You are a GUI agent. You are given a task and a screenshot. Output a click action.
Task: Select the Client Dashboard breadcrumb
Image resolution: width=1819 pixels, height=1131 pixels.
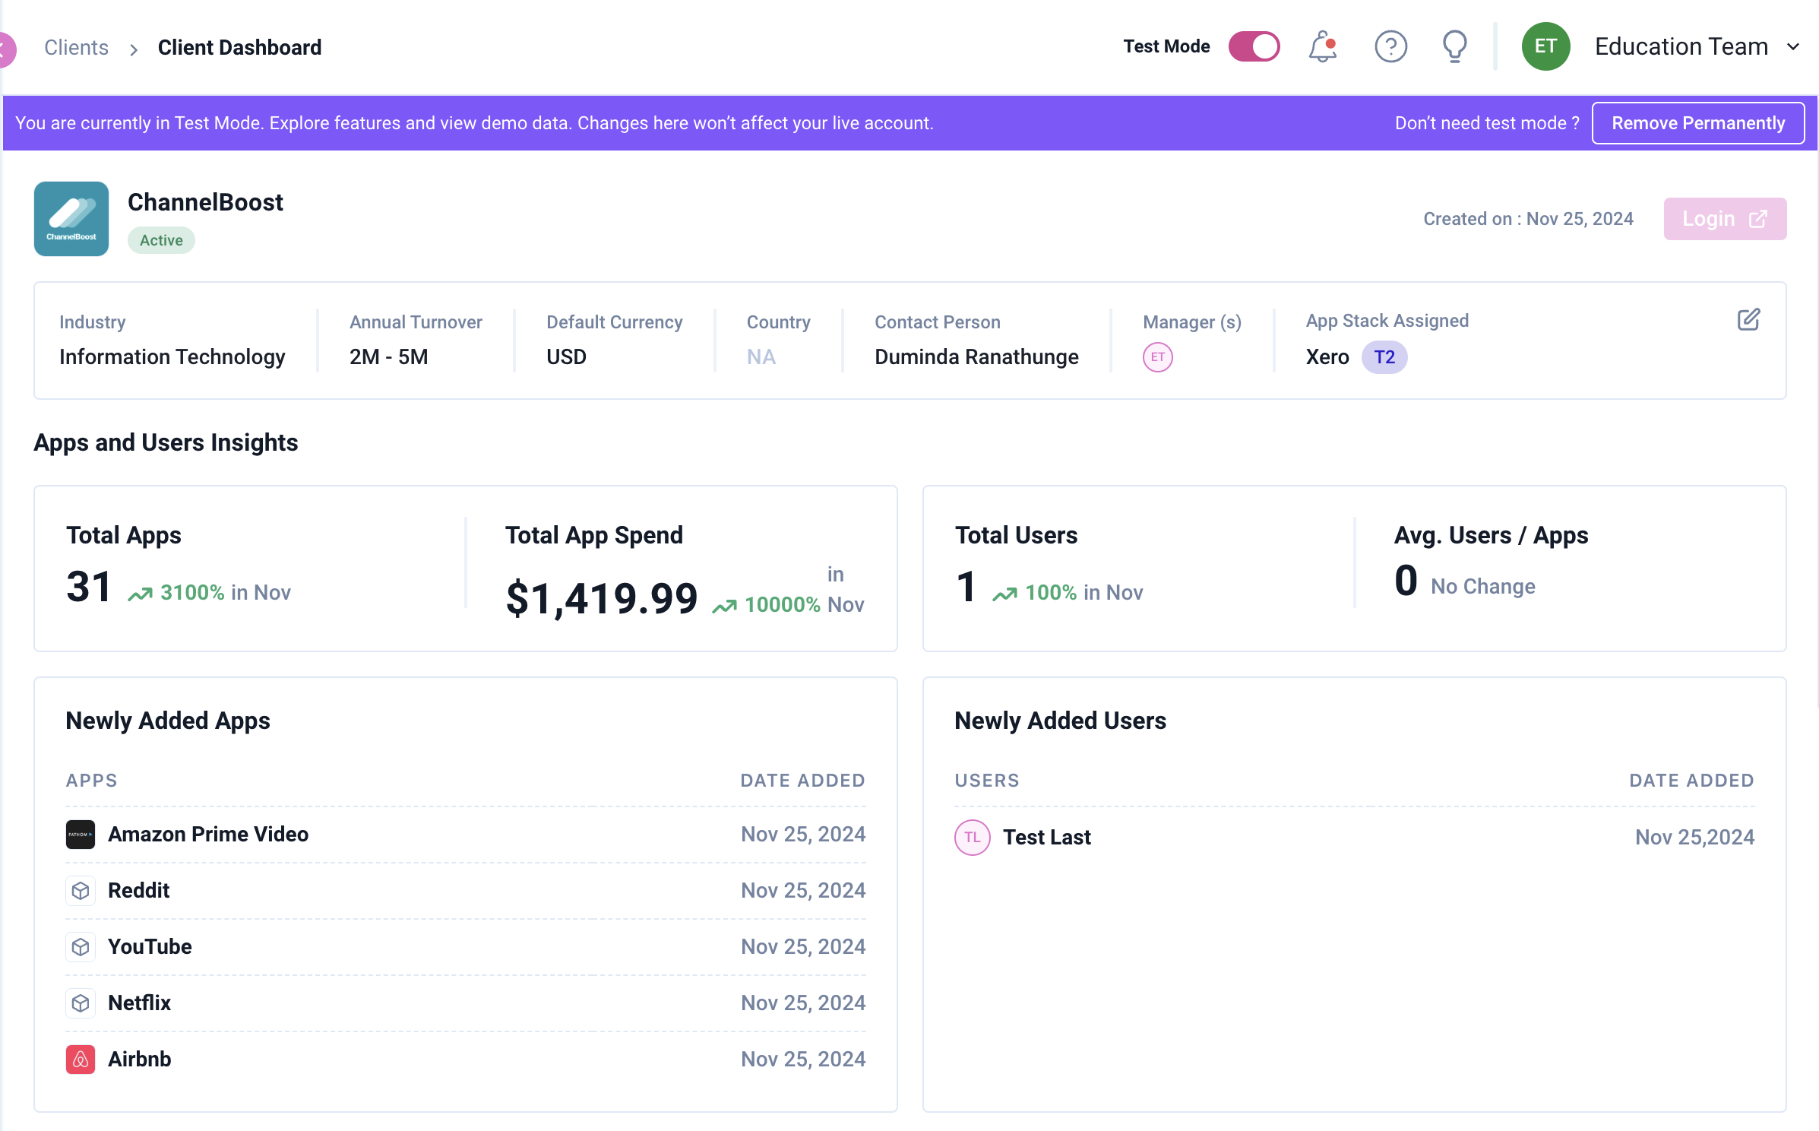pos(239,48)
